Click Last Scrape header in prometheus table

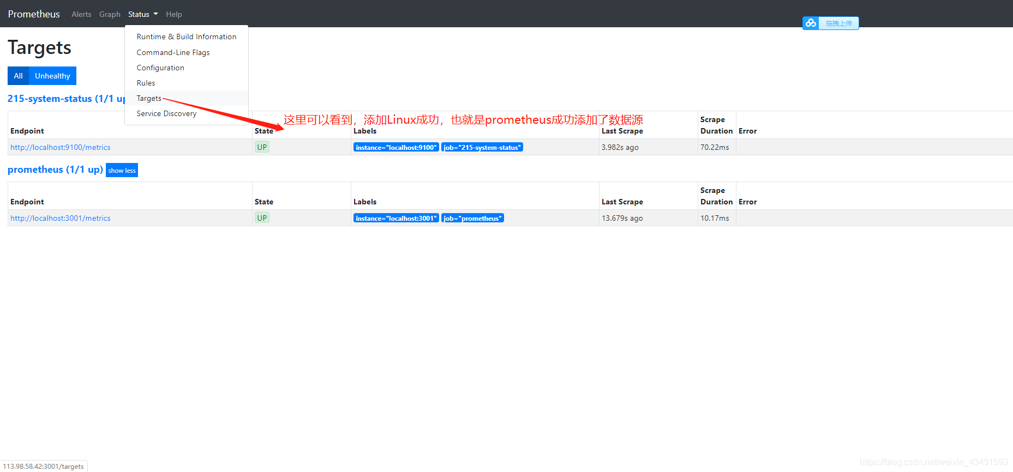point(622,202)
